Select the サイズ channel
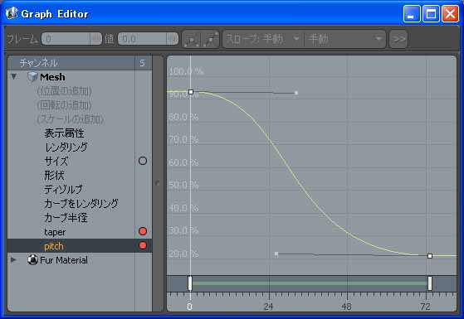 pyautogui.click(x=56, y=161)
